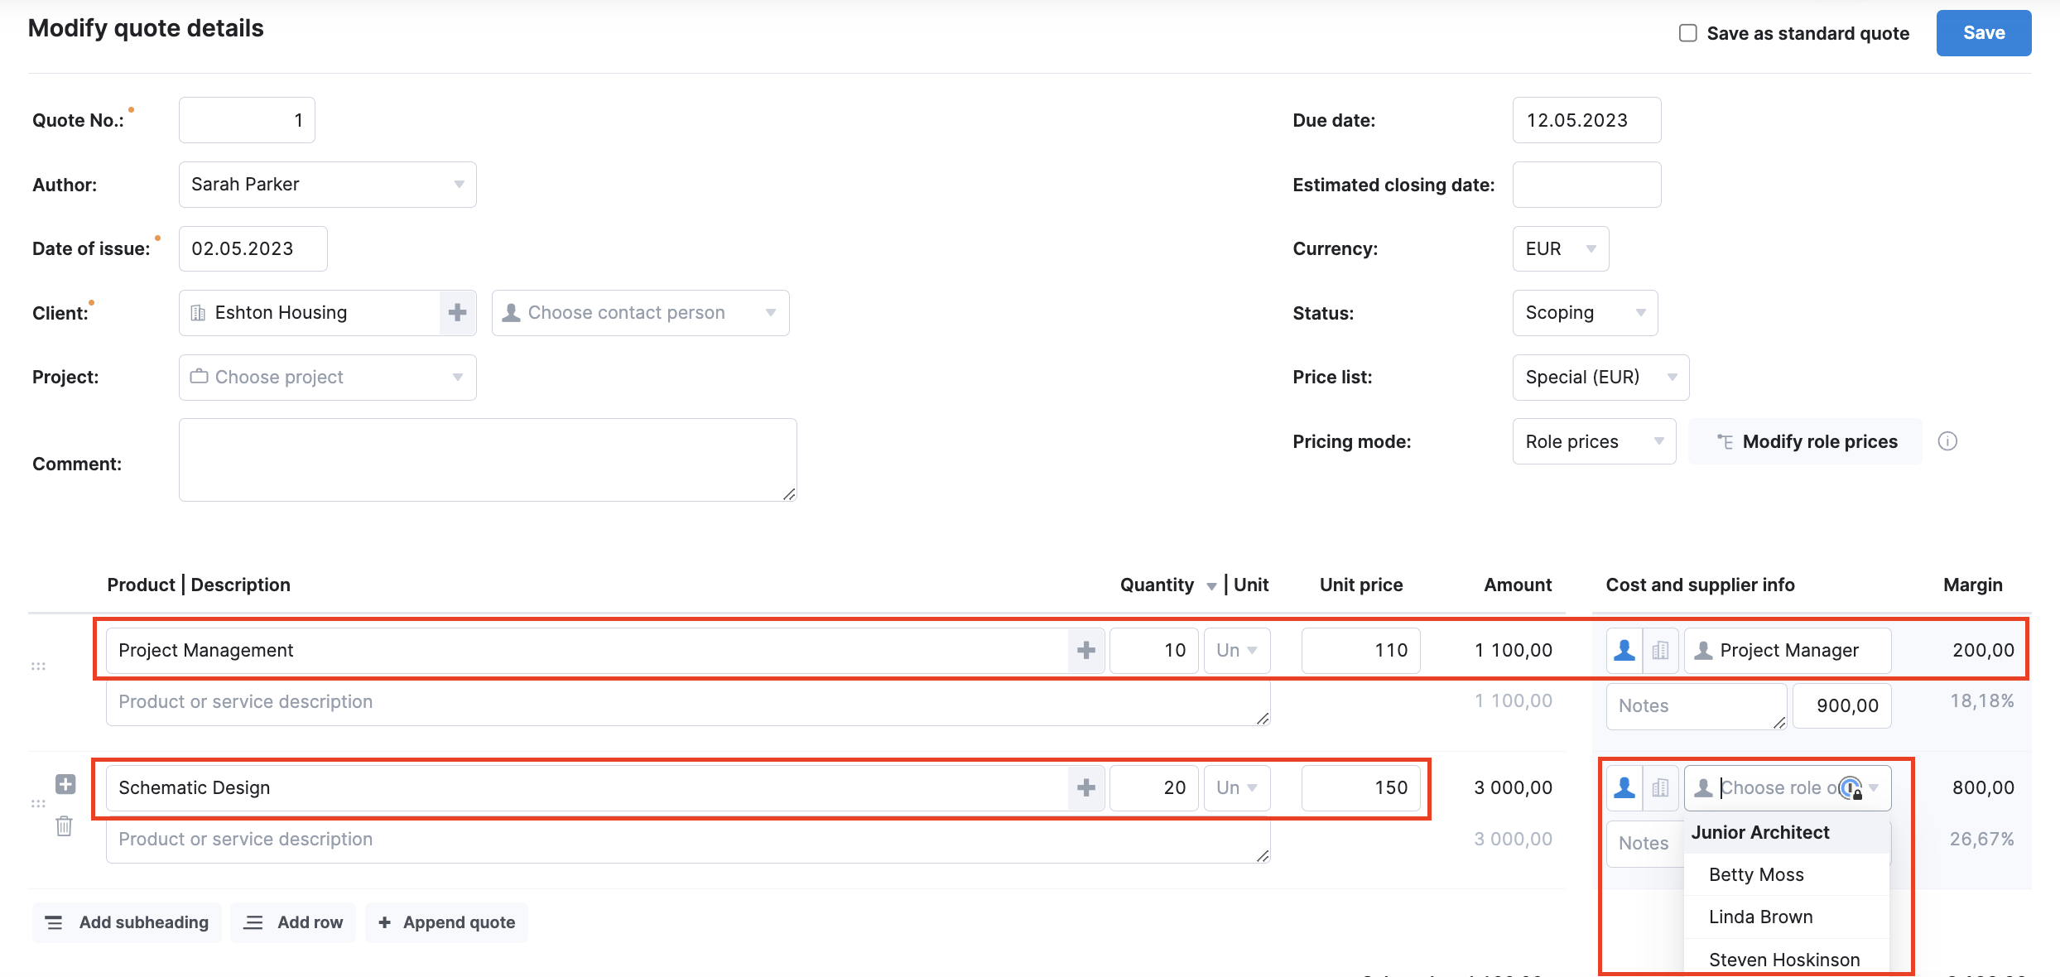Click plus icon next to Eshton Housing client
The image size is (2060, 977).
pyautogui.click(x=457, y=313)
